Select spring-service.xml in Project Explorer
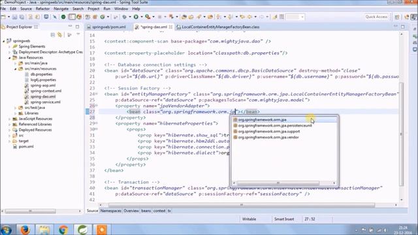Screen dimensions: 418x235 (45, 102)
